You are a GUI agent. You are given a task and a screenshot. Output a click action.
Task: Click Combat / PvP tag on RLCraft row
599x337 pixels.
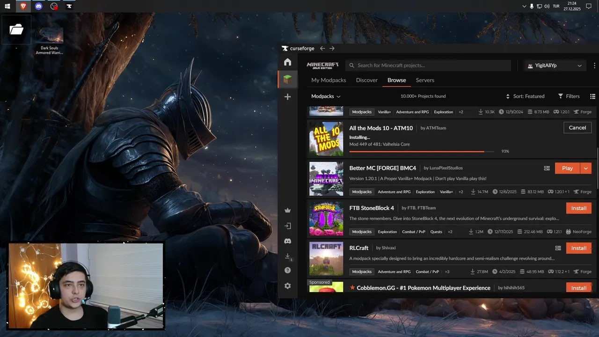click(x=427, y=271)
